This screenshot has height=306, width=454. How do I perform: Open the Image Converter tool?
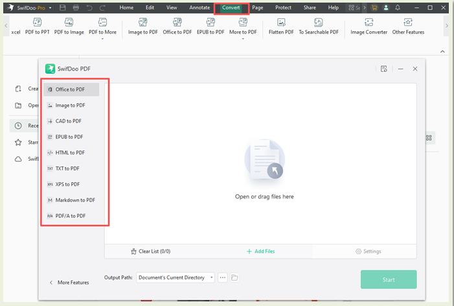pos(369,27)
